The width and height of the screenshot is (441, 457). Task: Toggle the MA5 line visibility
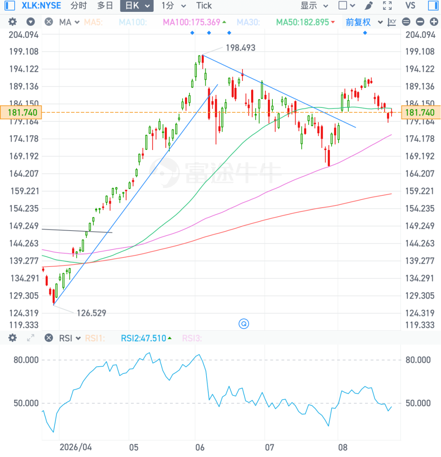click(x=93, y=22)
